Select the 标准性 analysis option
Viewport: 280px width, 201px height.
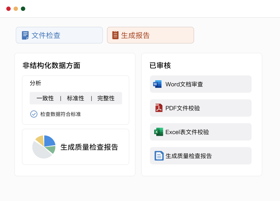point(75,98)
